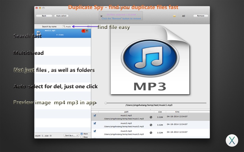This screenshot has height=152, width=244.
Task: Click the audio playback slider knob
Action: click(x=106, y=103)
